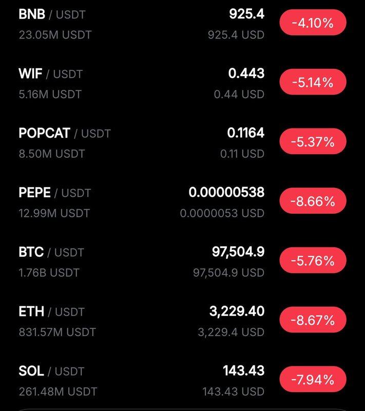Tap the PEPE -8.66% change badge
The width and height of the screenshot is (365, 411).
pos(313,201)
